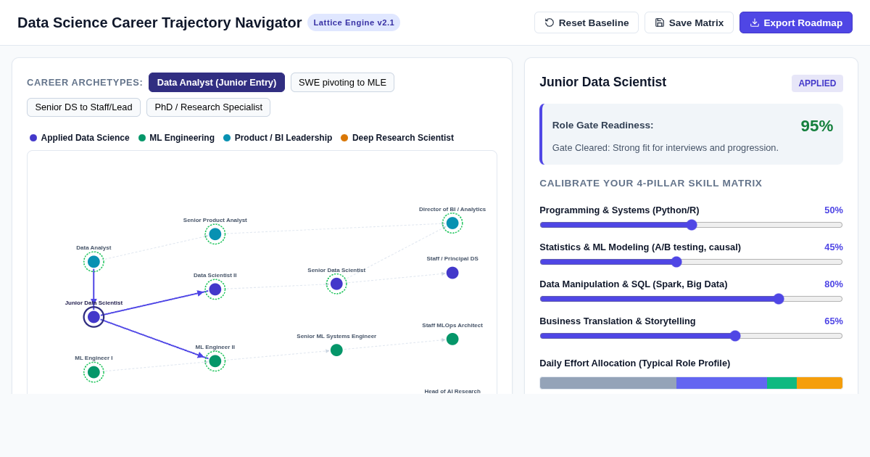Click the Gate Cleared status message
This screenshot has width=870, height=457.
coord(666,147)
